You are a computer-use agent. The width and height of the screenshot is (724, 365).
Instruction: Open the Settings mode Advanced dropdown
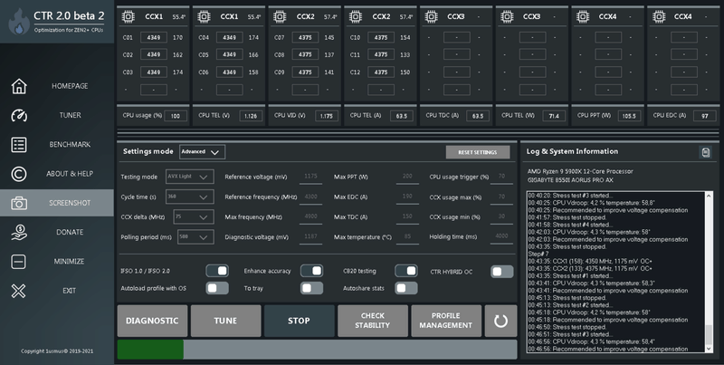tap(202, 152)
